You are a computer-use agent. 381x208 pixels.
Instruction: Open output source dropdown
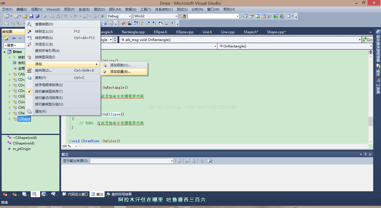[x=172, y=161]
